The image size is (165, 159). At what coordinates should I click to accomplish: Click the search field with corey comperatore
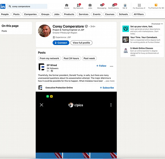tap(27, 6)
